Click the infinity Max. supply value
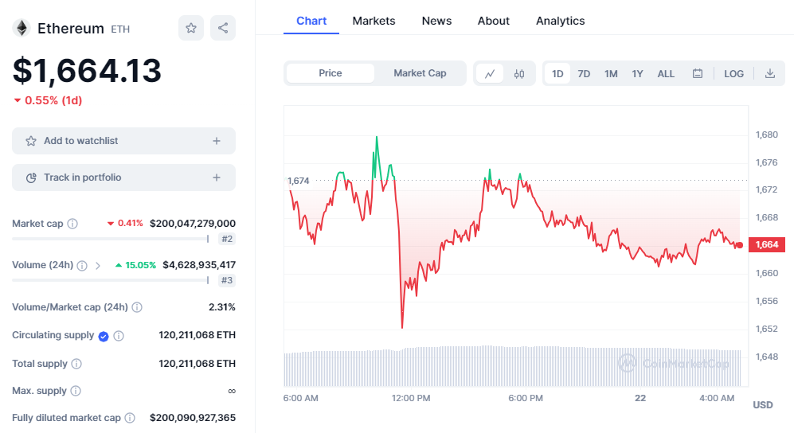Viewport: 794px width, 433px height. click(x=232, y=391)
